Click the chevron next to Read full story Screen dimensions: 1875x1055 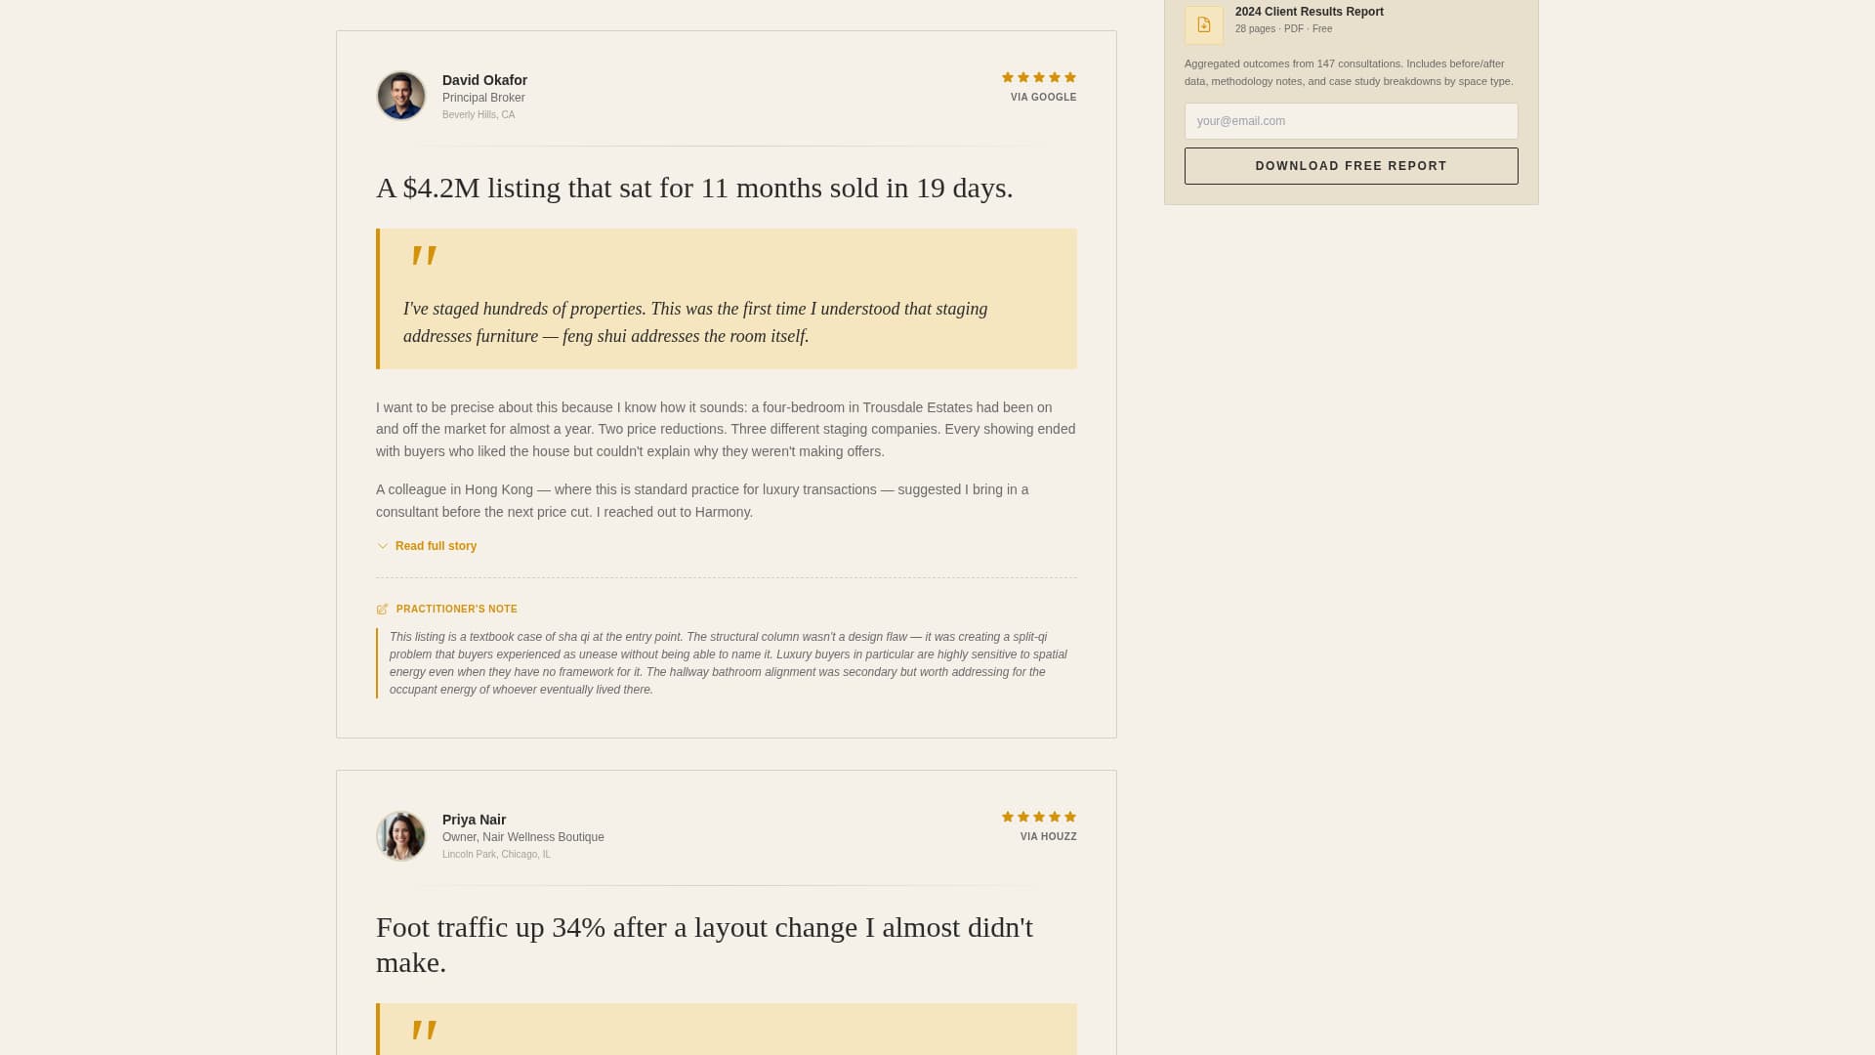point(383,546)
